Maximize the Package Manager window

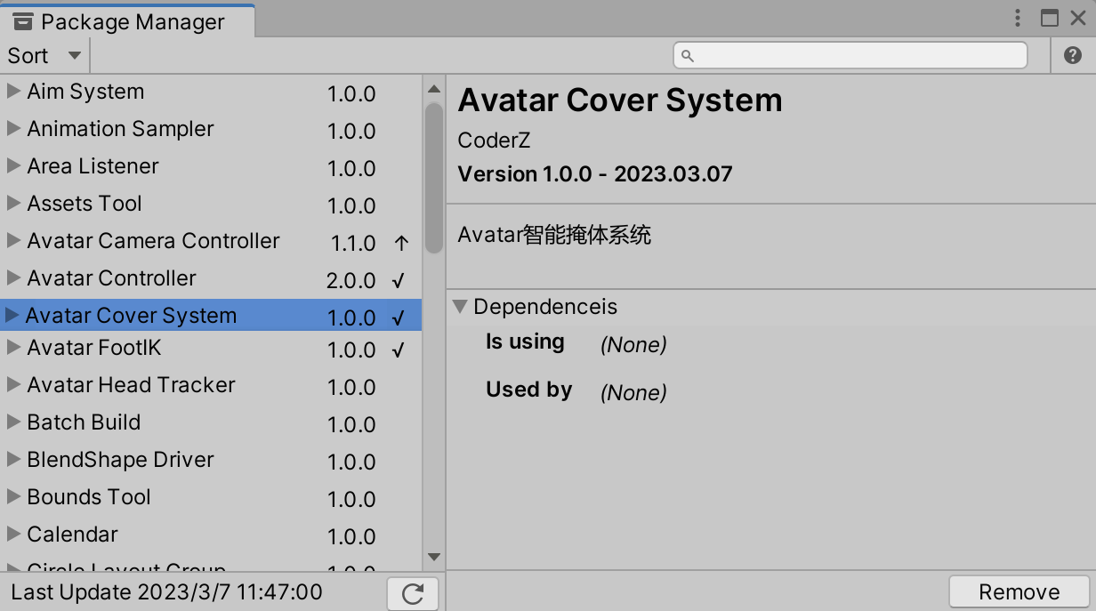point(1050,18)
